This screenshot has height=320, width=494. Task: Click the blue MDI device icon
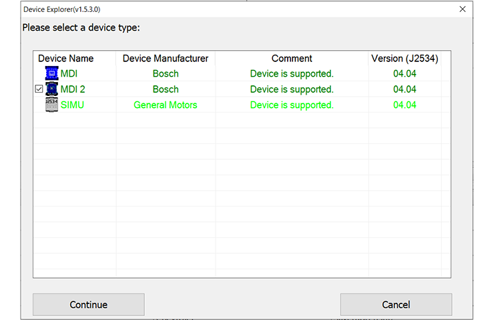coord(51,74)
